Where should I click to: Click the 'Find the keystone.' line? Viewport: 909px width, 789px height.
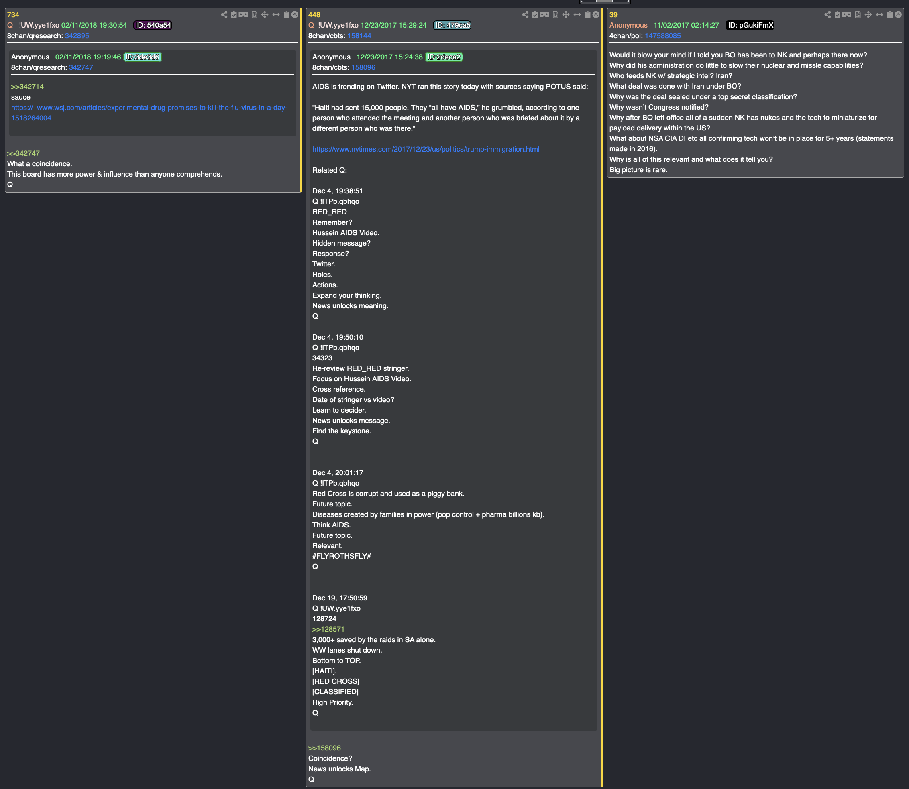click(342, 431)
